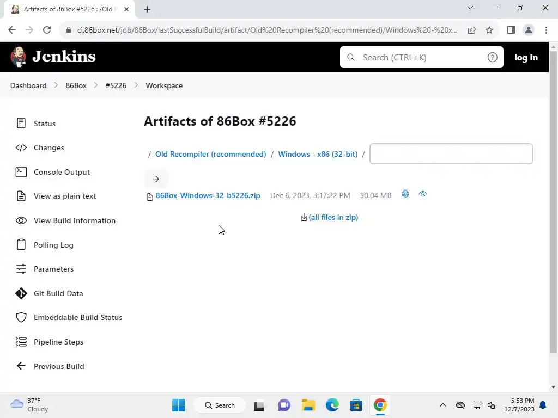The width and height of the screenshot is (558, 418).
Task: Open the 86Box breadcrumb
Action: pos(76,85)
